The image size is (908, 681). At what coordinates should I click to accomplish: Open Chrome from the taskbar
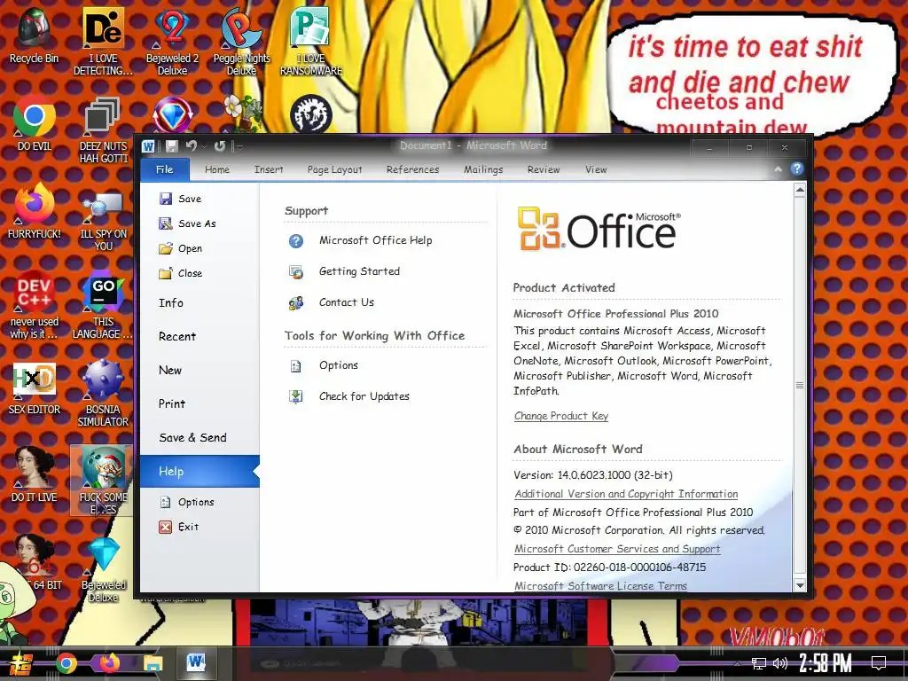[x=67, y=663]
